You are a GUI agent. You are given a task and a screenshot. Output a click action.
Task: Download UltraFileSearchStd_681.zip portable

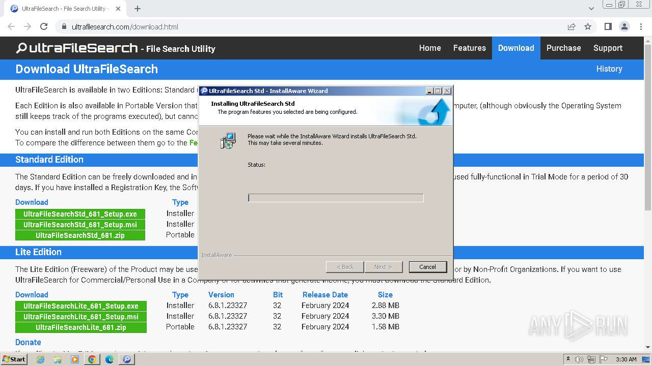(80, 235)
